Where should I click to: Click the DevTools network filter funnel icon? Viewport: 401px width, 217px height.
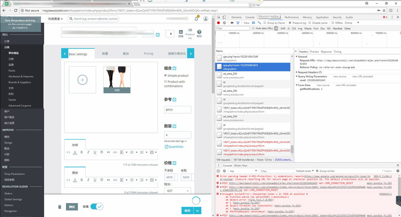point(238,23)
